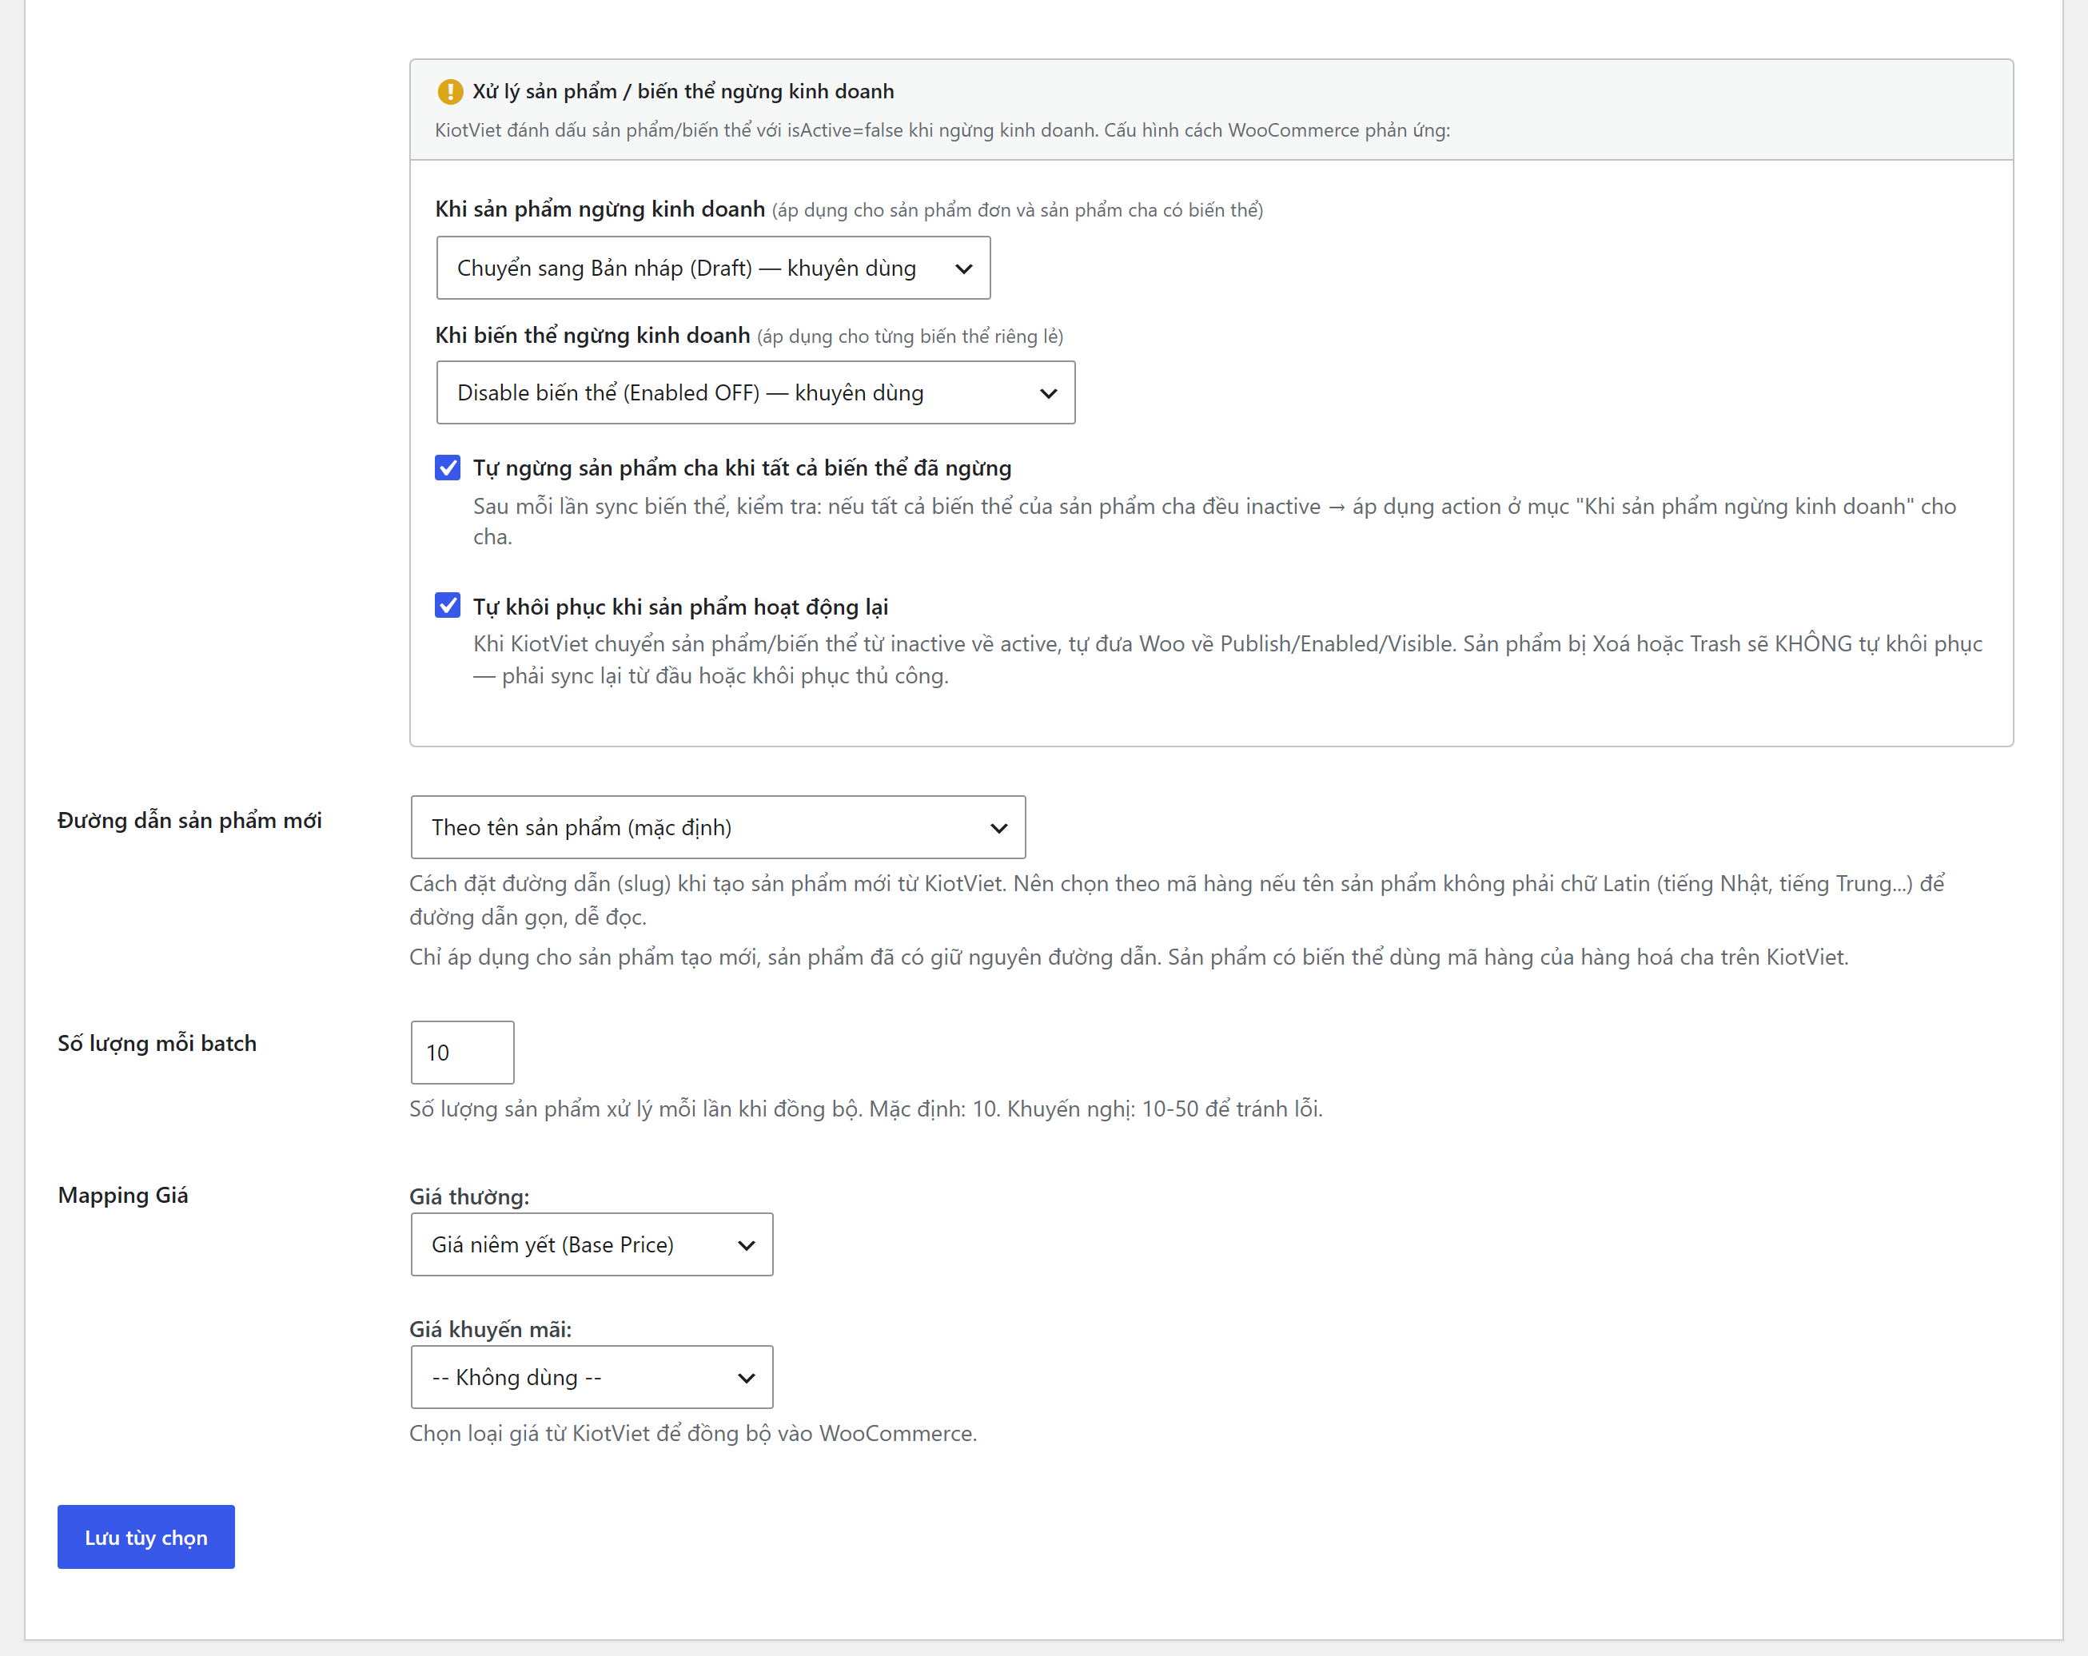Open the Giá khuyến mãi dropdown
This screenshot has width=2088, height=1656.
coord(592,1378)
